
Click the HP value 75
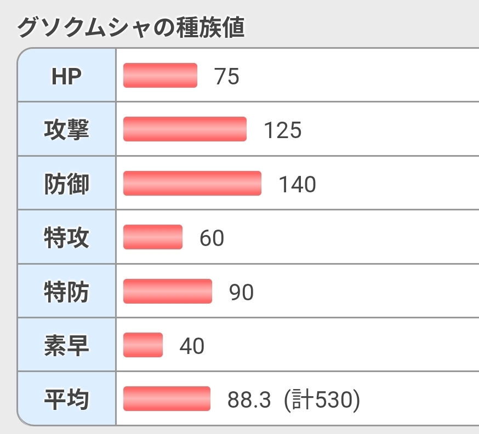tap(227, 77)
